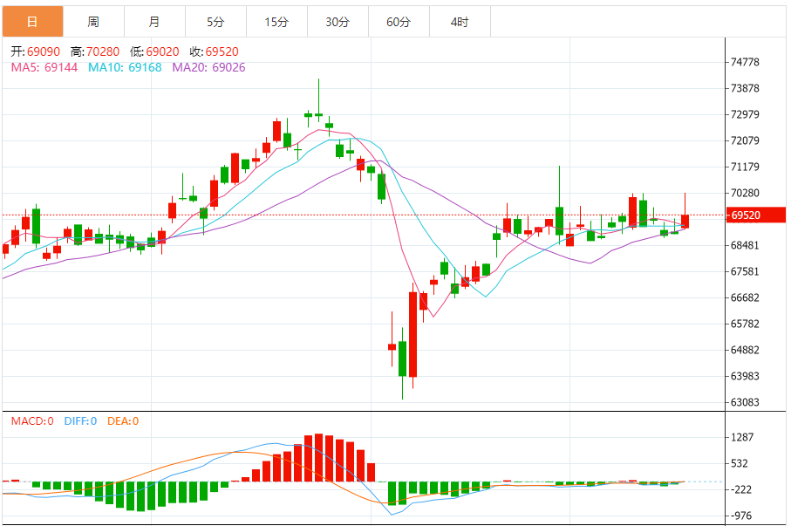The image size is (791, 526).
Task: Click the 72079 price axis label
Action: pos(745,140)
